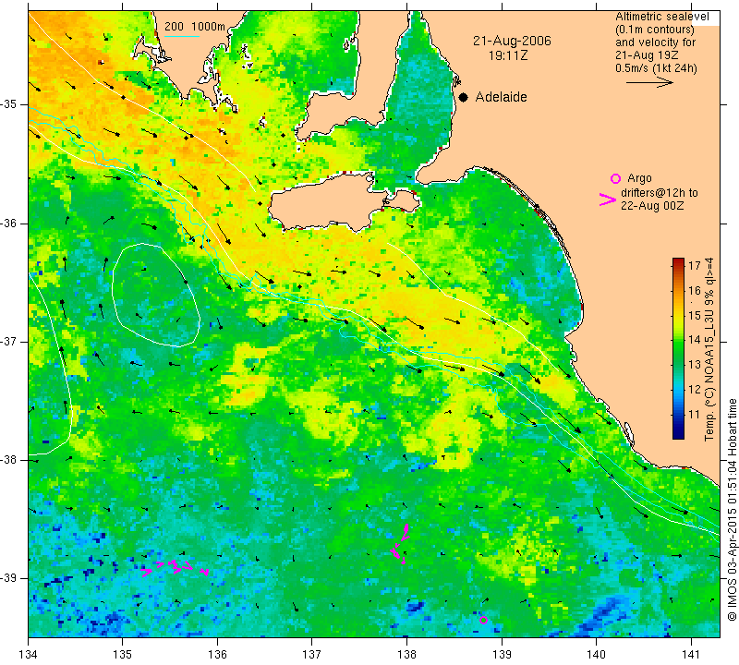Click the 'Argo' legend label
The image size is (739, 665).
639,178
